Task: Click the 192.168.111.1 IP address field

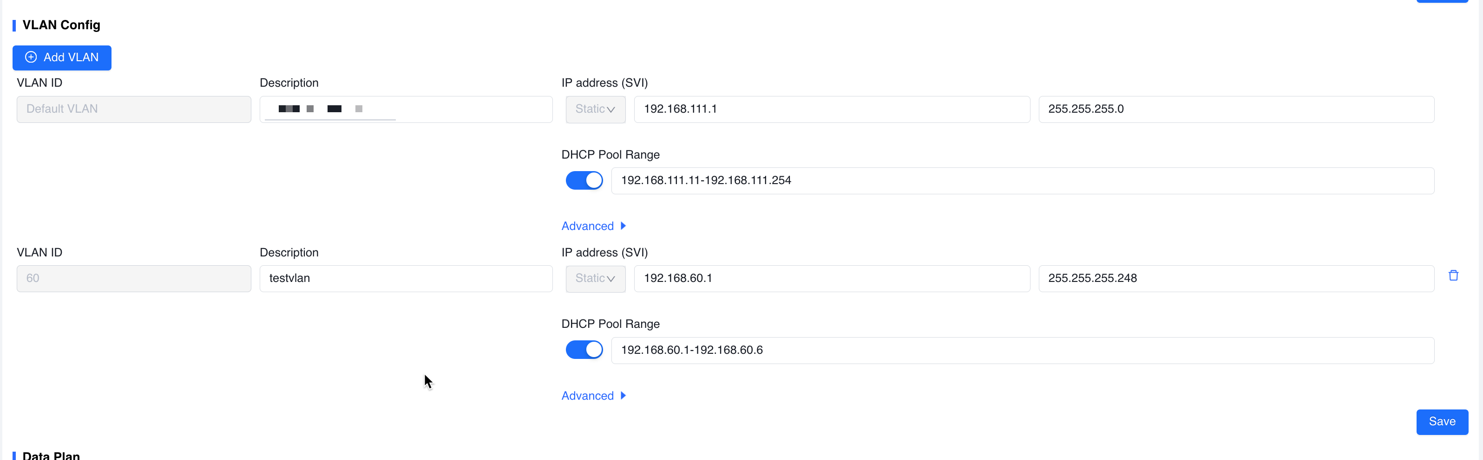Action: click(831, 109)
